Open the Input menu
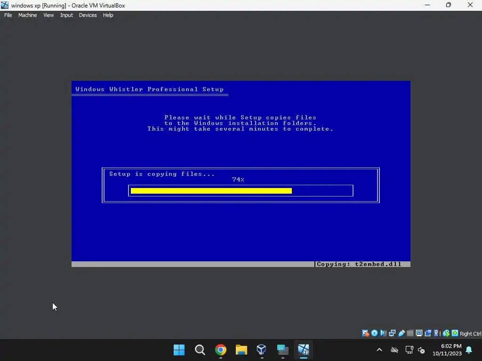 point(66,15)
